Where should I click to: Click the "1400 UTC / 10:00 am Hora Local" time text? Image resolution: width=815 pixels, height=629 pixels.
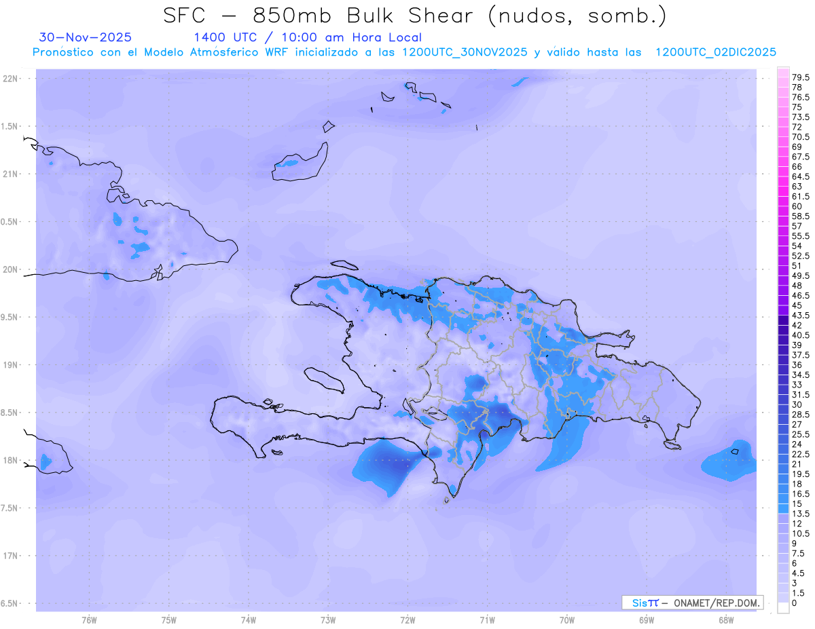tap(308, 37)
